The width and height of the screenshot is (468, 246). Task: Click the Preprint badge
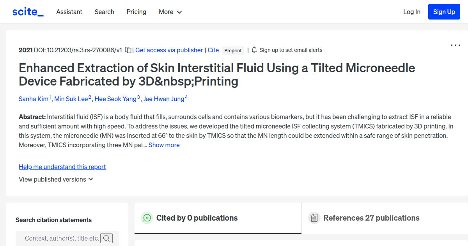click(233, 50)
